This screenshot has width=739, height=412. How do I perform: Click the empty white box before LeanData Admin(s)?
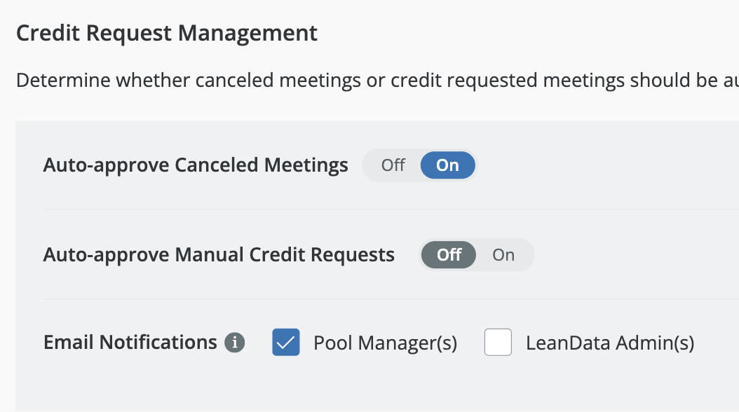tap(498, 343)
